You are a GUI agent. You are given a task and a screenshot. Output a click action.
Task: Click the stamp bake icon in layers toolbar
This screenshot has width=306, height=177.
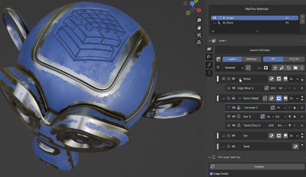point(275,68)
